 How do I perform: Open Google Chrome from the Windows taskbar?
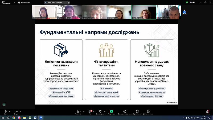pos(14,117)
